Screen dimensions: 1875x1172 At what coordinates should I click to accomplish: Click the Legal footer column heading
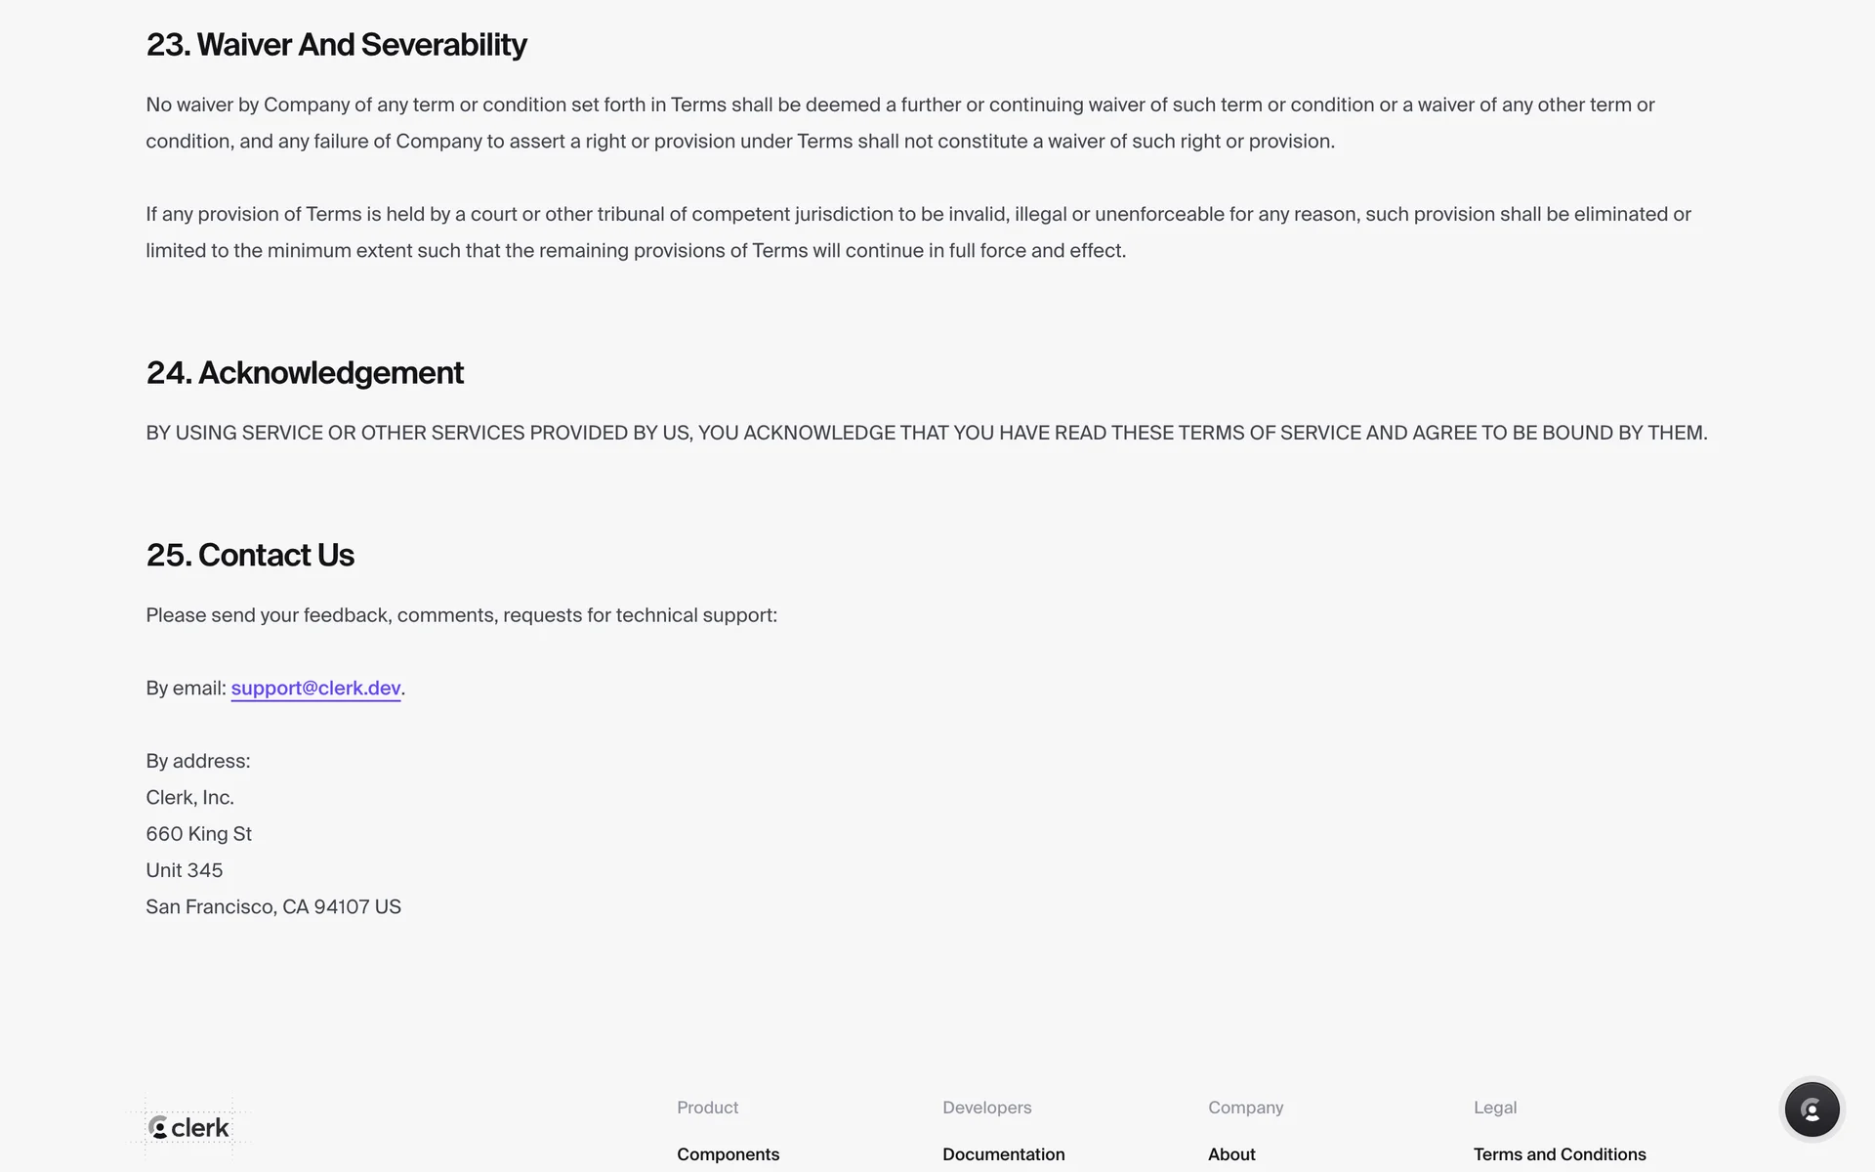(x=1494, y=1108)
